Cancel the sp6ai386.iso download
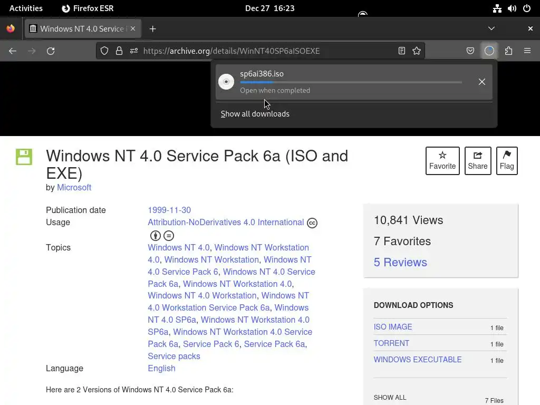The width and height of the screenshot is (540, 405). click(482, 82)
